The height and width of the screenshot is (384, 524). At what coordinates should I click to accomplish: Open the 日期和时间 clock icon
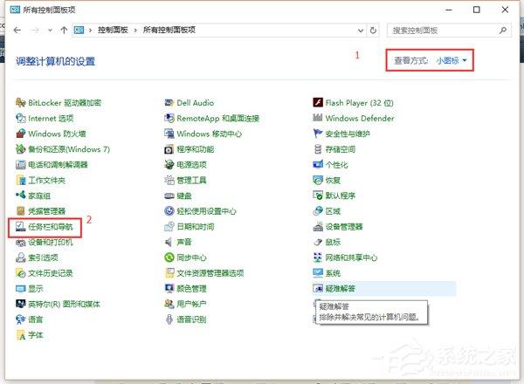coord(169,226)
